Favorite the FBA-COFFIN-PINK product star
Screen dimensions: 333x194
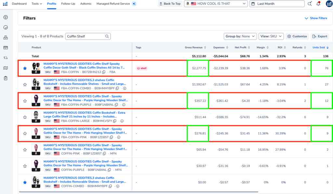pos(25,133)
